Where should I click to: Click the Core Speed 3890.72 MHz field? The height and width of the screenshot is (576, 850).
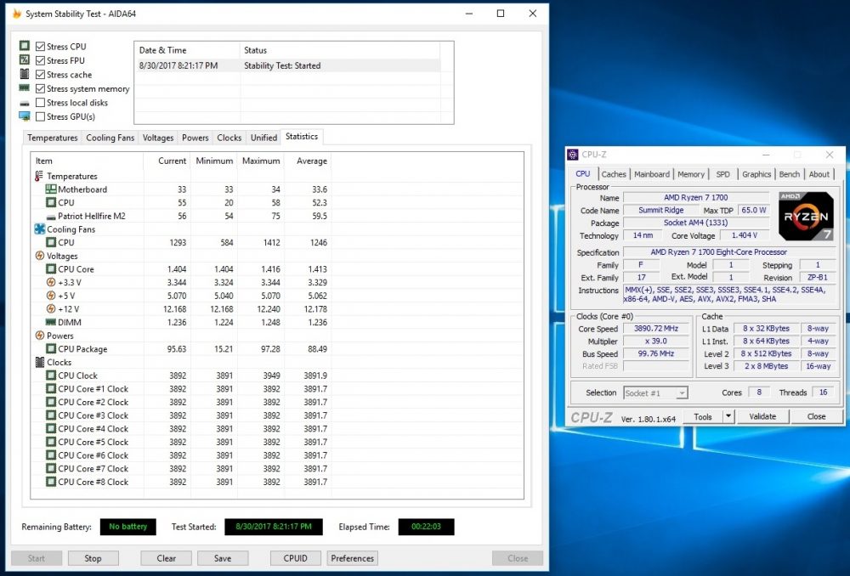[656, 329]
